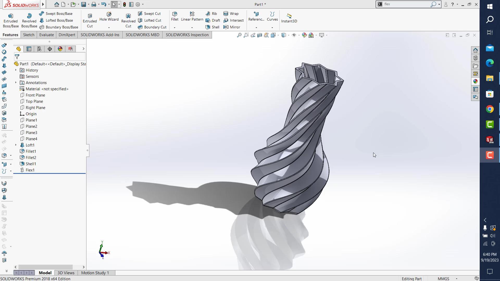Click the Zoom to Fit view icon
The image size is (500, 281).
(239, 35)
